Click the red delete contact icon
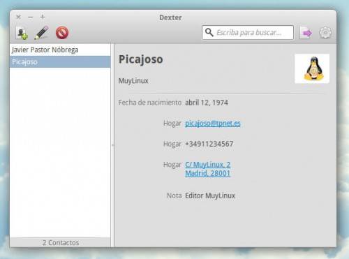This screenshot has width=349, height=259. click(62, 33)
